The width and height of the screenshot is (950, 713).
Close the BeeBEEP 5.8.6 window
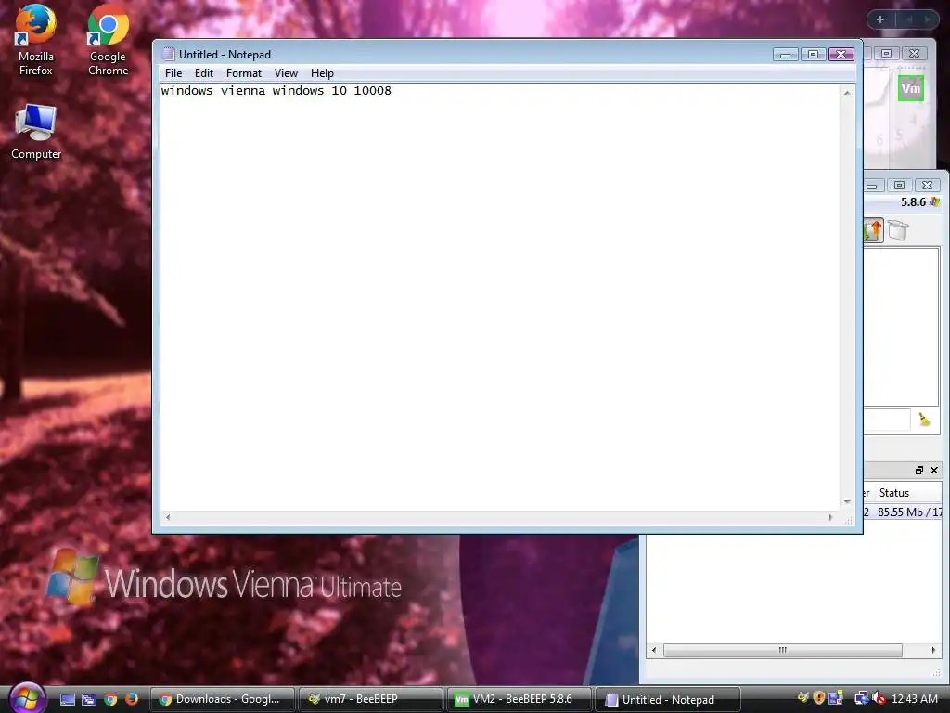click(x=927, y=185)
